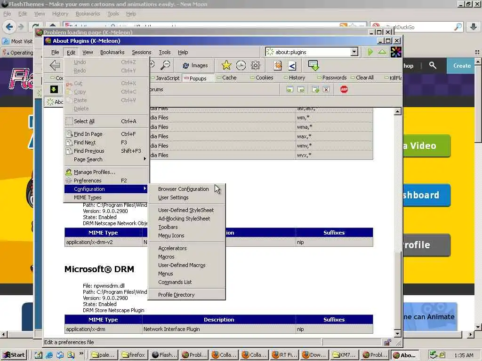The width and height of the screenshot is (482, 361).
Task: Click the history clock icon
Action: tap(241, 65)
